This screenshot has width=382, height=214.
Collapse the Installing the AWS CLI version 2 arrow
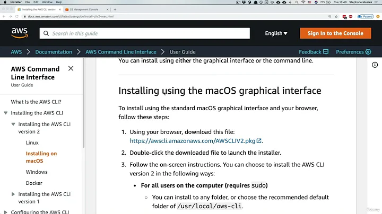pyautogui.click(x=13, y=124)
